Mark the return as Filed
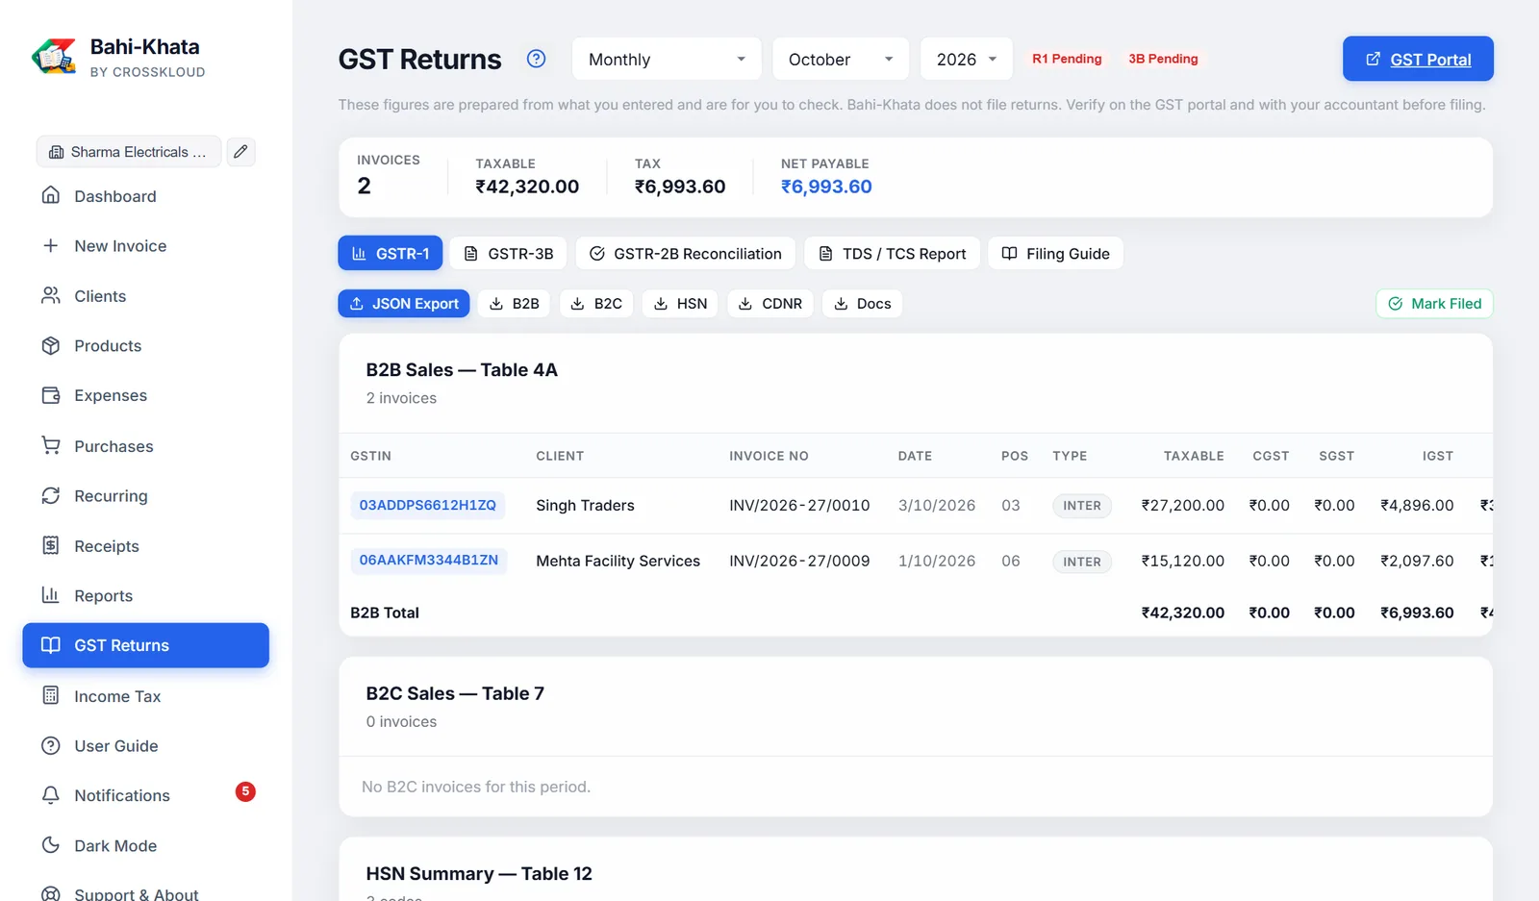The height and width of the screenshot is (901, 1539). (1434, 304)
